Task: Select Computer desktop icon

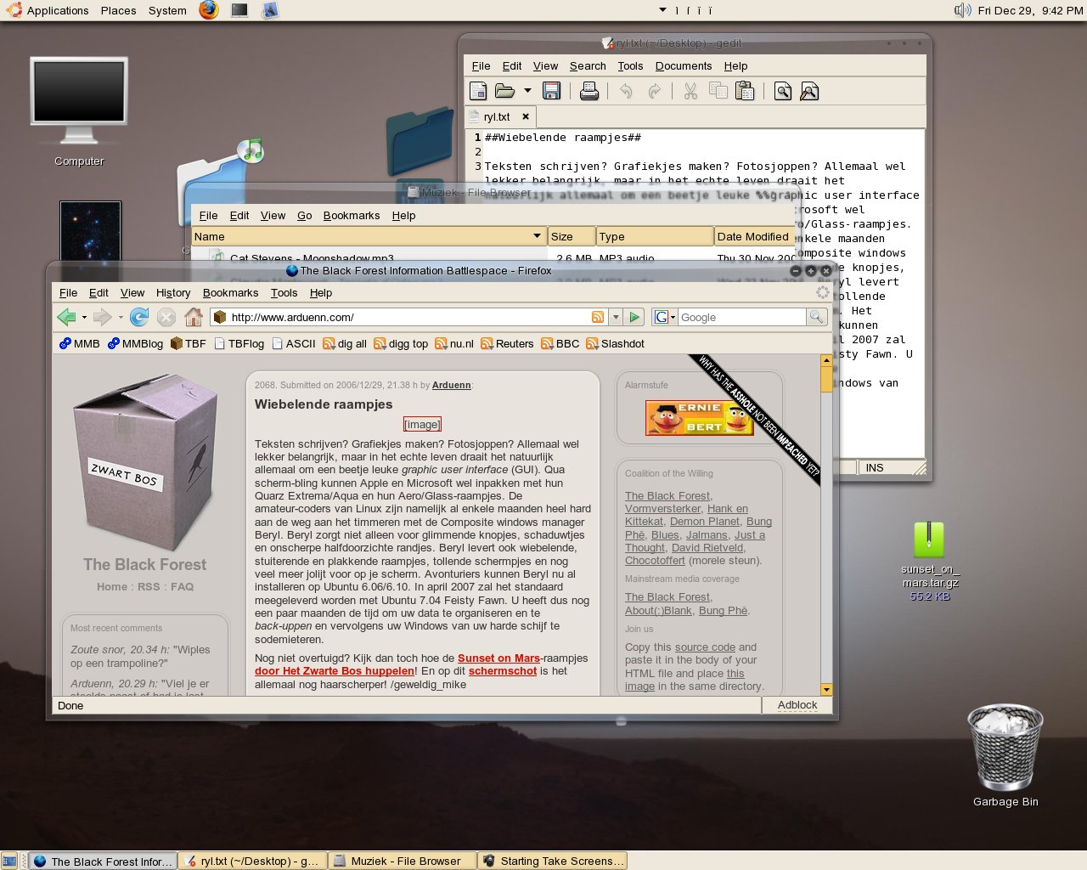Action: click(x=79, y=111)
